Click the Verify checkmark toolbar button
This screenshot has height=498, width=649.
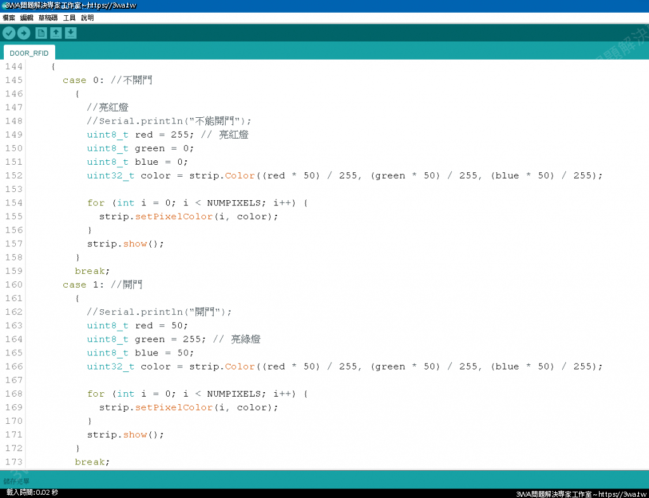click(x=9, y=33)
